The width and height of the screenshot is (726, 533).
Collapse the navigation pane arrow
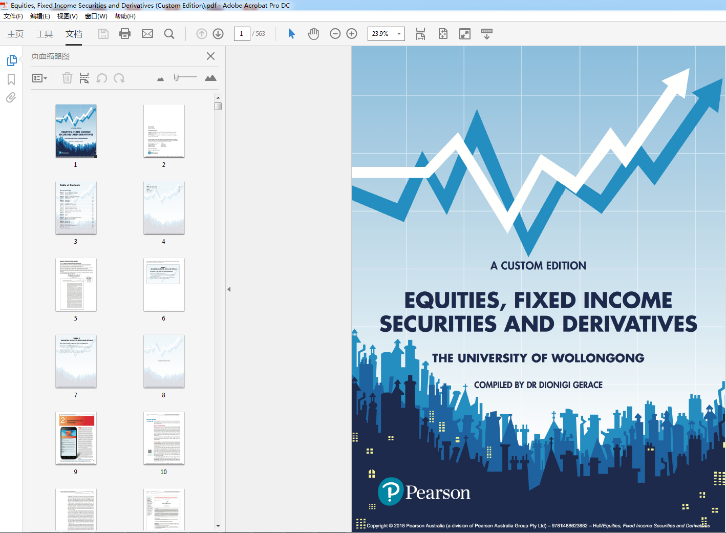[x=229, y=289]
